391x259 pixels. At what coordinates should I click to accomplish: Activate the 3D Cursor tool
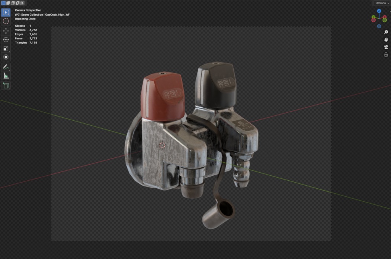[x=6, y=21]
